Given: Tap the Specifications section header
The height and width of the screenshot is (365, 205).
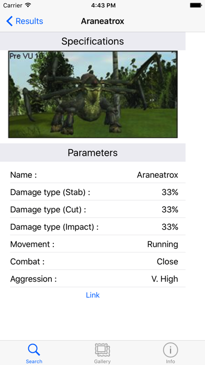Looking at the screenshot, I should tap(93, 41).
